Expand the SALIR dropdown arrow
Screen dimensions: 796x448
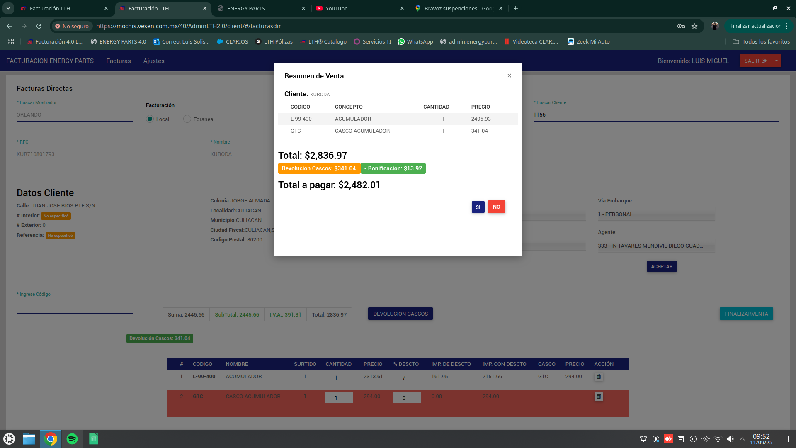(776, 61)
